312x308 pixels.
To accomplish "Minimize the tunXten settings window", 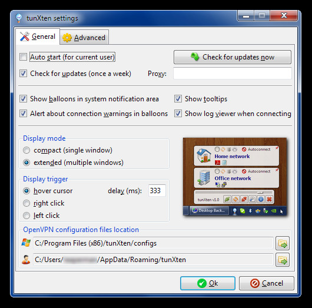I will [x=245, y=16].
